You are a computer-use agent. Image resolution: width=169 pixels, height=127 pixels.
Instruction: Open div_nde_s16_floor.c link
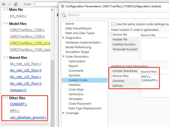[25, 64]
